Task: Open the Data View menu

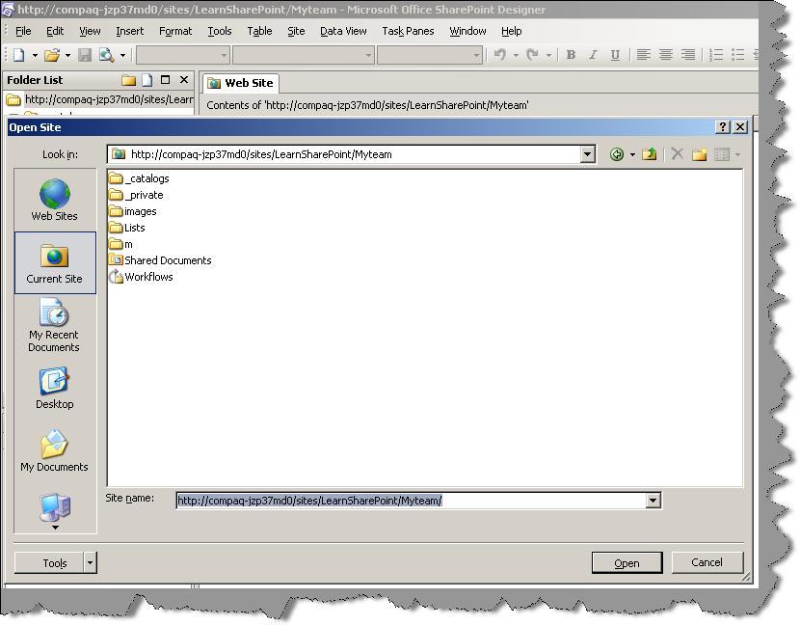Action: [x=343, y=31]
